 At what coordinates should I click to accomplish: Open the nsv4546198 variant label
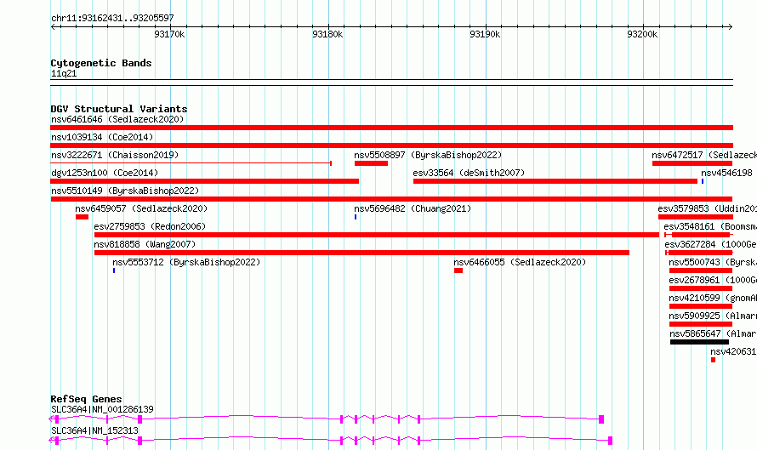pyautogui.click(x=726, y=173)
